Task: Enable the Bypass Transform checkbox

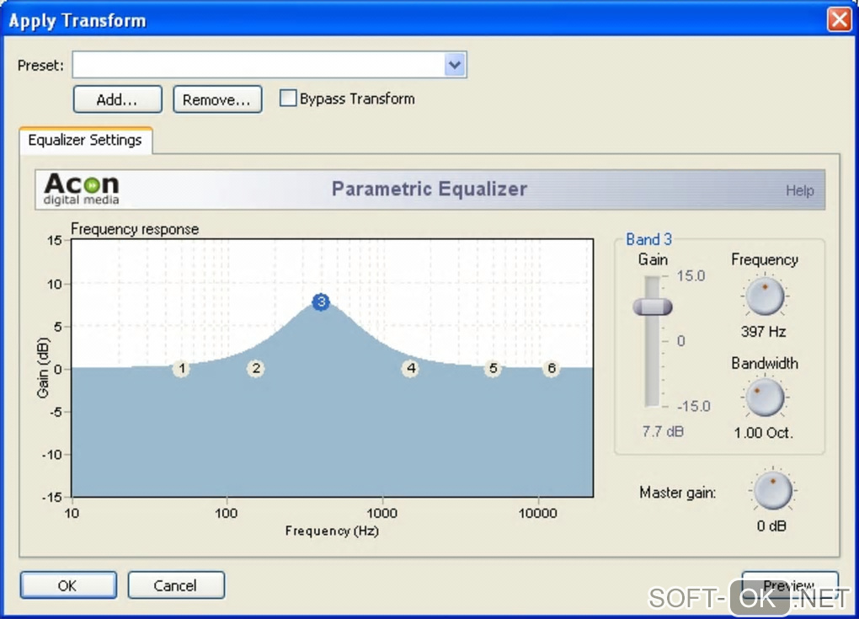Action: point(288,98)
